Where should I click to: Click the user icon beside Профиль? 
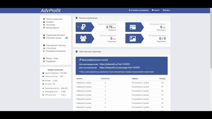pyautogui.click(x=44, y=22)
